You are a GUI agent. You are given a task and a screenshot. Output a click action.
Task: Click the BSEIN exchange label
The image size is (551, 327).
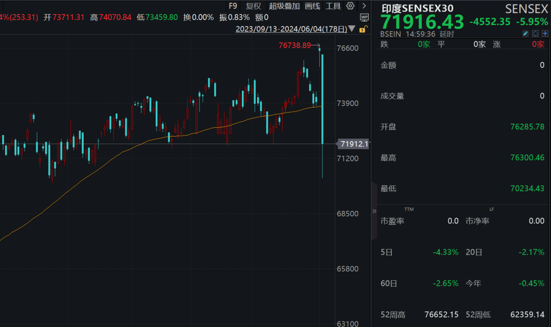coord(390,34)
